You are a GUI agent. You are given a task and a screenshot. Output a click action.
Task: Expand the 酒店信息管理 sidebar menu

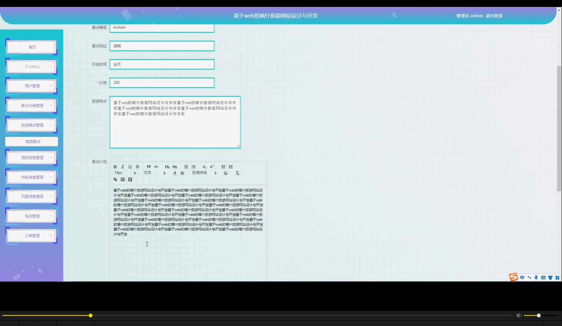(x=32, y=157)
